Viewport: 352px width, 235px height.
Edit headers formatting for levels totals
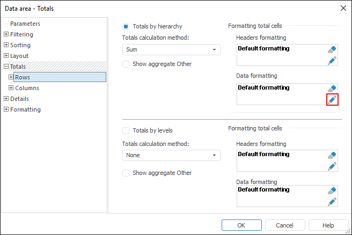click(x=332, y=166)
